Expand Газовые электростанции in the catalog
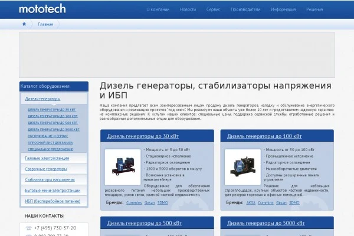The width and height of the screenshot is (354, 236). pyautogui.click(x=47, y=158)
